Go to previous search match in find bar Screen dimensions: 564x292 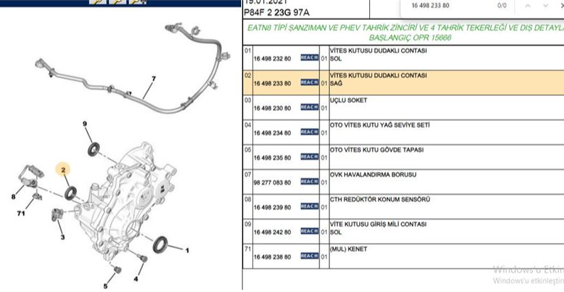click(x=528, y=6)
